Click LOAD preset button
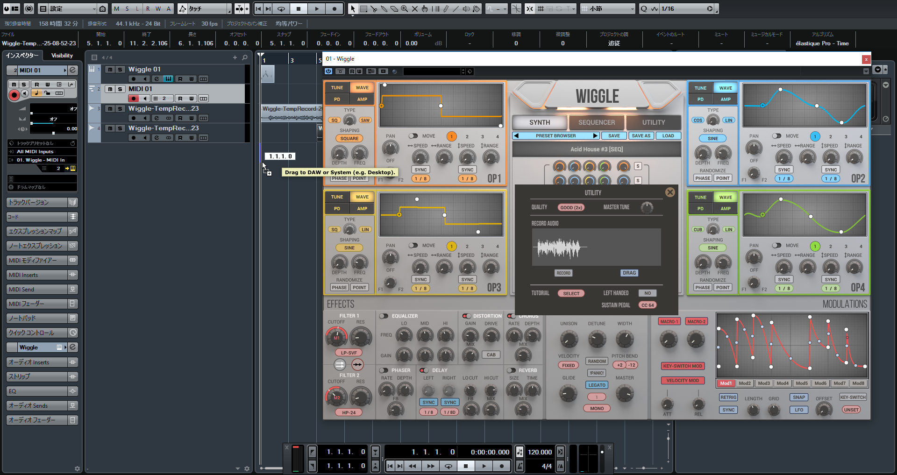897x475 pixels. point(668,136)
